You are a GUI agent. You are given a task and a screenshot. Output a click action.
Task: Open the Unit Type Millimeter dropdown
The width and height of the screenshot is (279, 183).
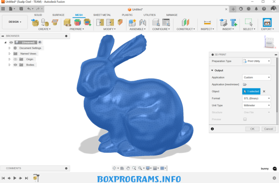click(x=256, y=105)
